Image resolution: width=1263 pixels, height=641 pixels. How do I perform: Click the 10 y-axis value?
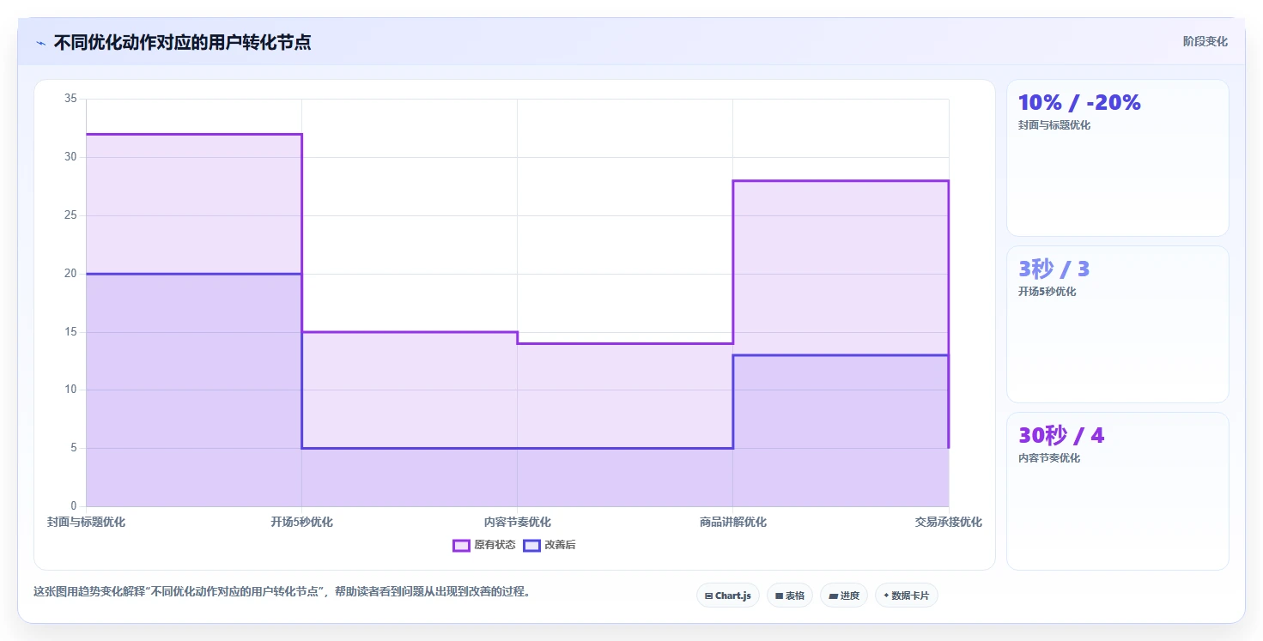[70, 390]
